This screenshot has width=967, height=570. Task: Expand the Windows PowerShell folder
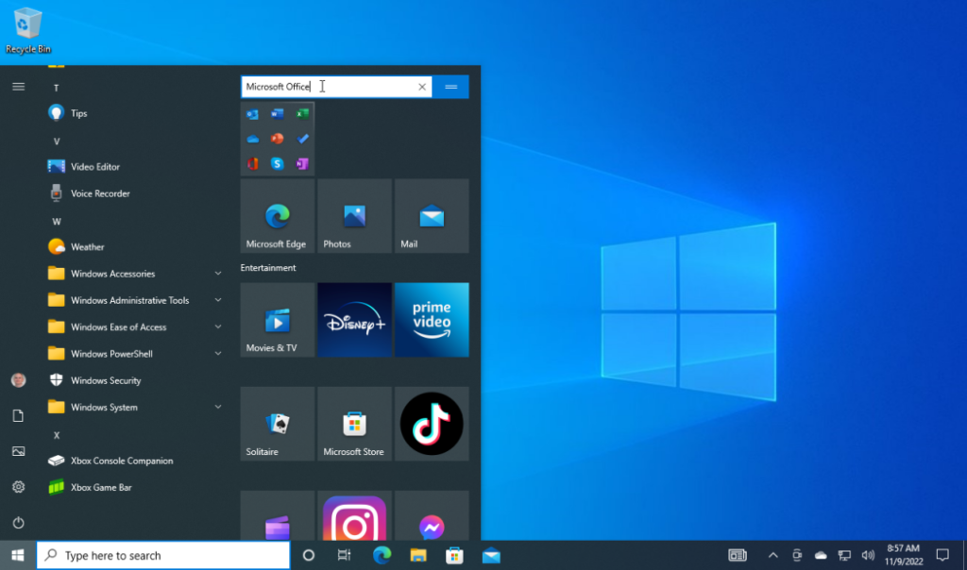pyautogui.click(x=111, y=354)
